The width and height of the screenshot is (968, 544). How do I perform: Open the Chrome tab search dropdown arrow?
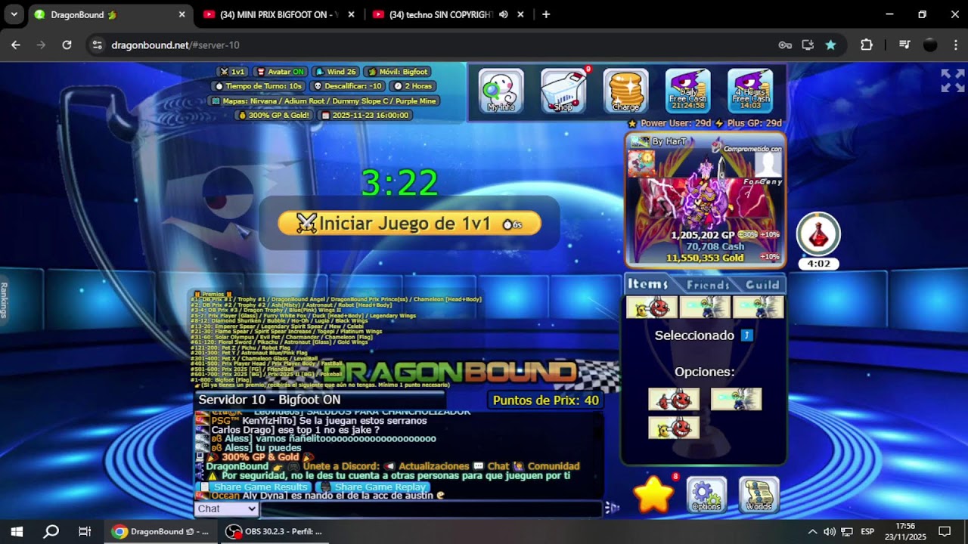(14, 14)
